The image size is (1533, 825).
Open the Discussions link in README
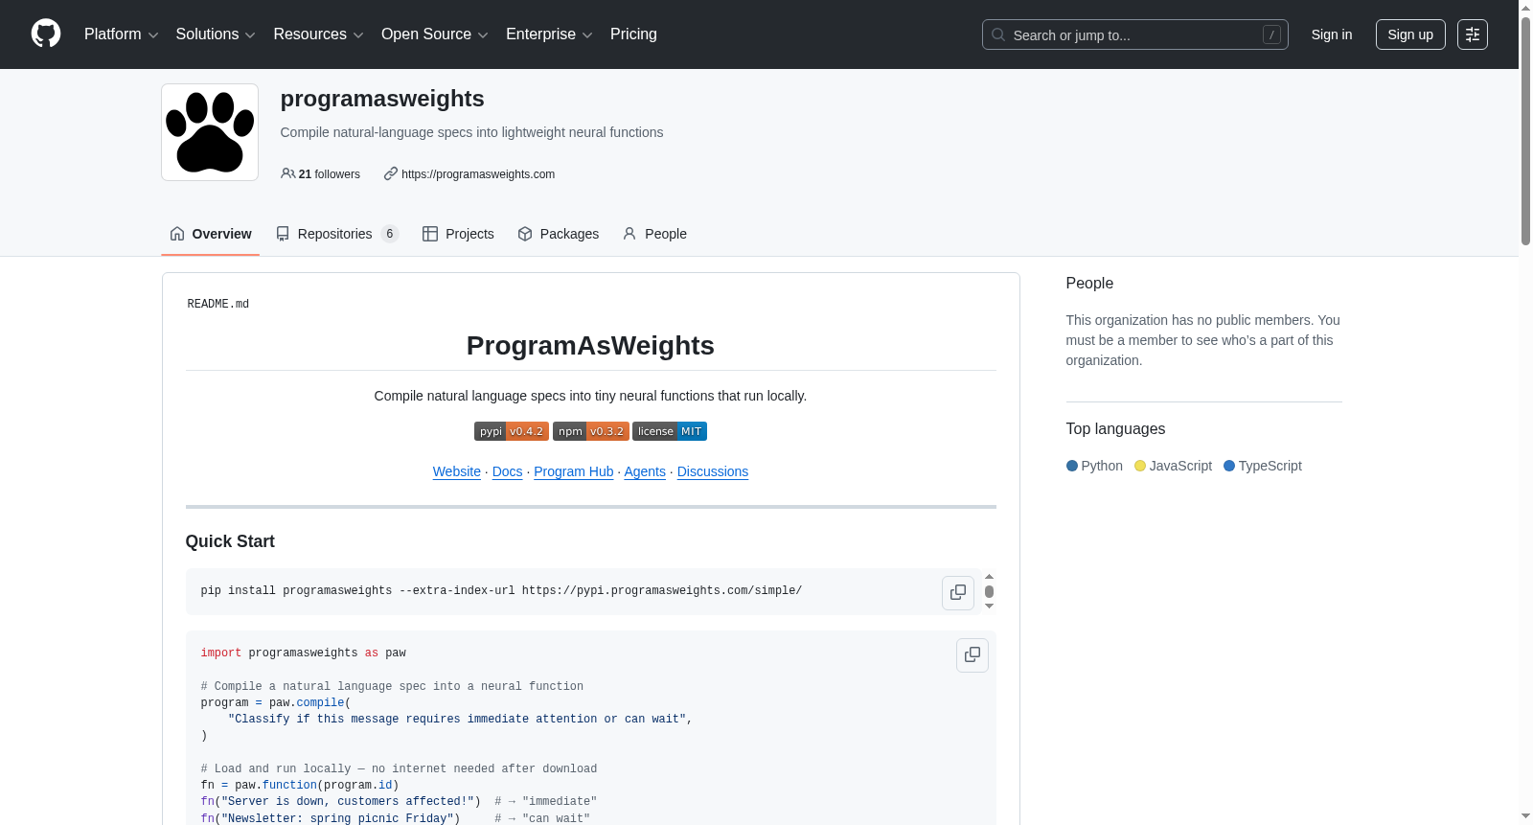click(x=713, y=471)
